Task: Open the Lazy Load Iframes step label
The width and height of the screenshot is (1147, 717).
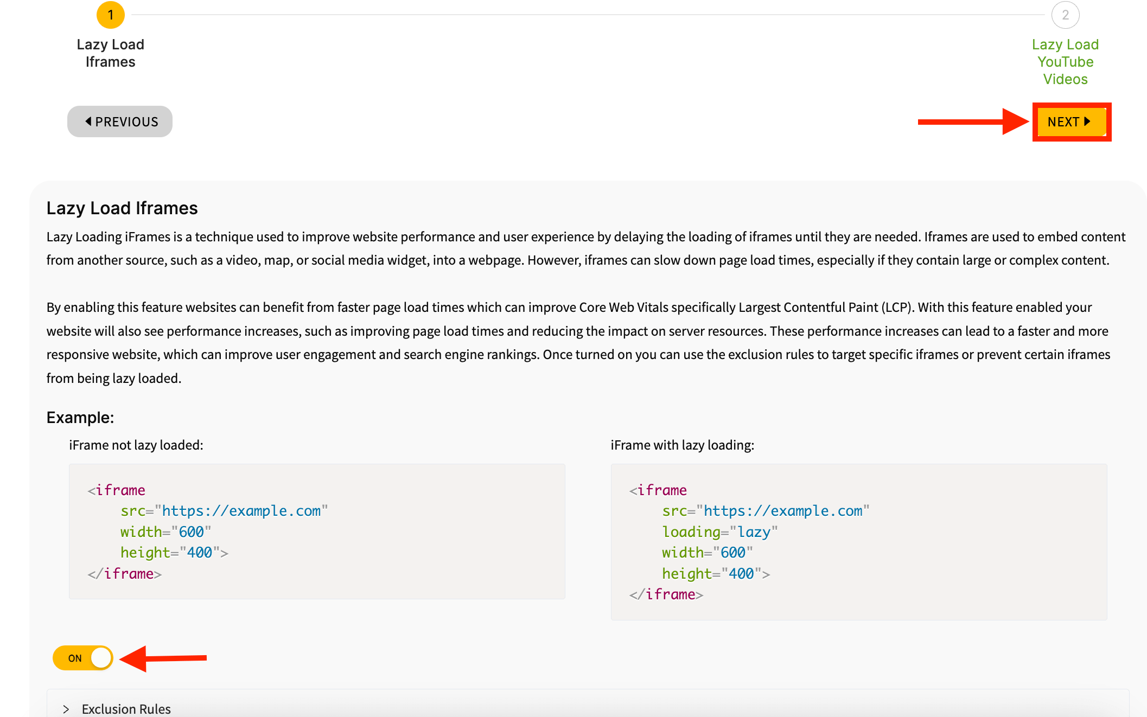Action: (111, 53)
